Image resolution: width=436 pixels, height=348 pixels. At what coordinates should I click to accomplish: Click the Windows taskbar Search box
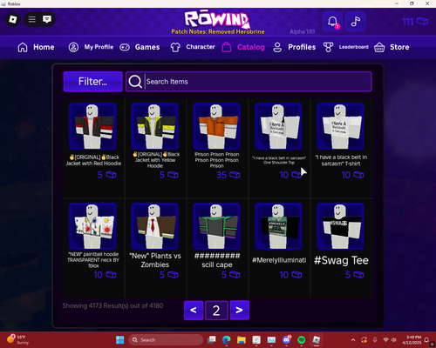click(x=166, y=340)
